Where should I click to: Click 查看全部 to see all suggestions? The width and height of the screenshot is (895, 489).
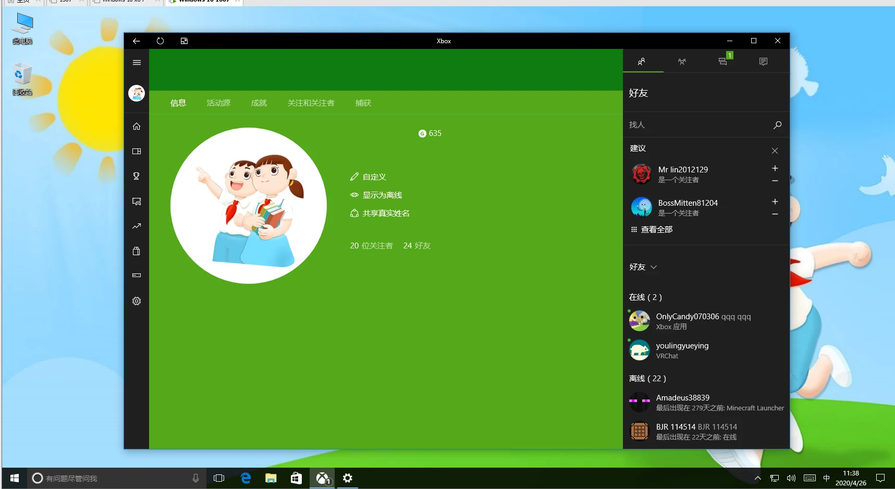point(652,230)
